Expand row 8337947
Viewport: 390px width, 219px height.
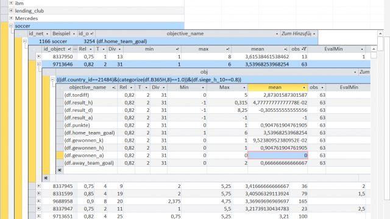tap(39, 209)
